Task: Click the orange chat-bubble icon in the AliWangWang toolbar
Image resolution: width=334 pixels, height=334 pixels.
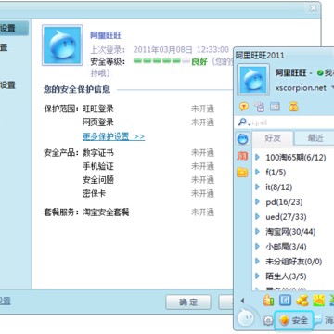Action: tap(244, 107)
